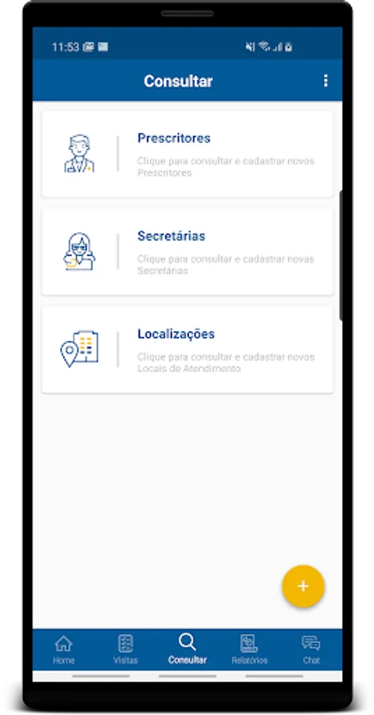Tap the Wi-Fi status bar icon
This screenshot has width=374, height=715.
tap(264, 47)
